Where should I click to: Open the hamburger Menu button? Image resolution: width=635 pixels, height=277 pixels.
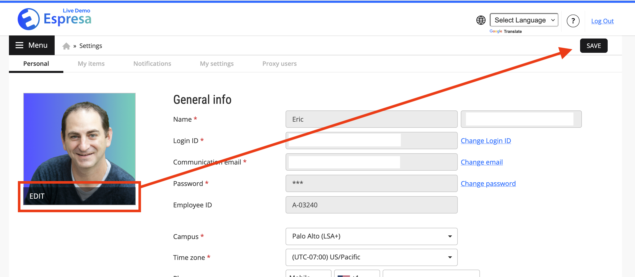(x=32, y=45)
